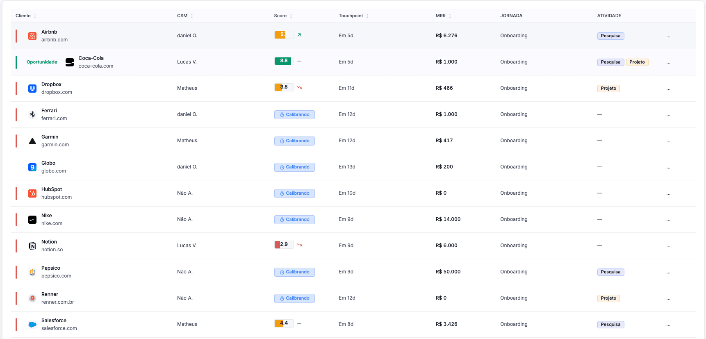Click the Coca-Cola company logo
The height and width of the screenshot is (339, 706).
(70, 62)
